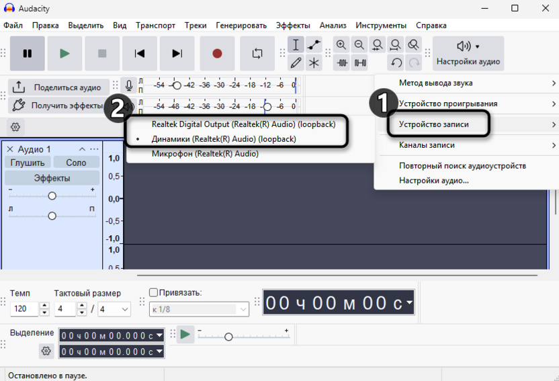Open the snap к 1/8 dropdown
The image size is (559, 381).
coord(199,309)
